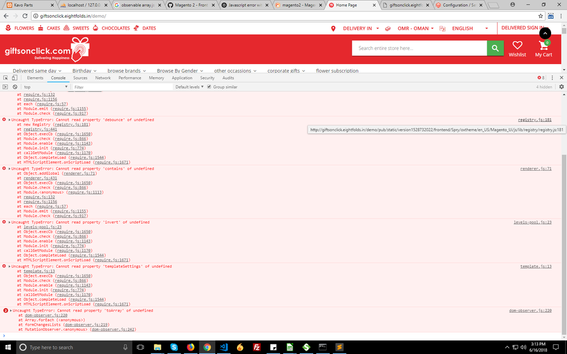Image resolution: width=567 pixels, height=354 pixels.
Task: Clear the console with the clear icon
Action: click(15, 87)
